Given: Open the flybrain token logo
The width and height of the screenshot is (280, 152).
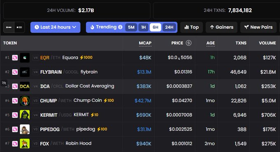Looking at the screenshot, I should 25,72.
